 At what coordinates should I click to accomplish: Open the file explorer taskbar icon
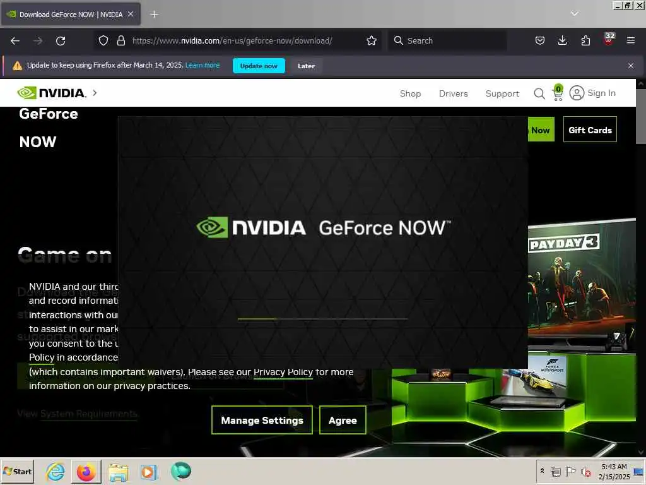(118, 472)
